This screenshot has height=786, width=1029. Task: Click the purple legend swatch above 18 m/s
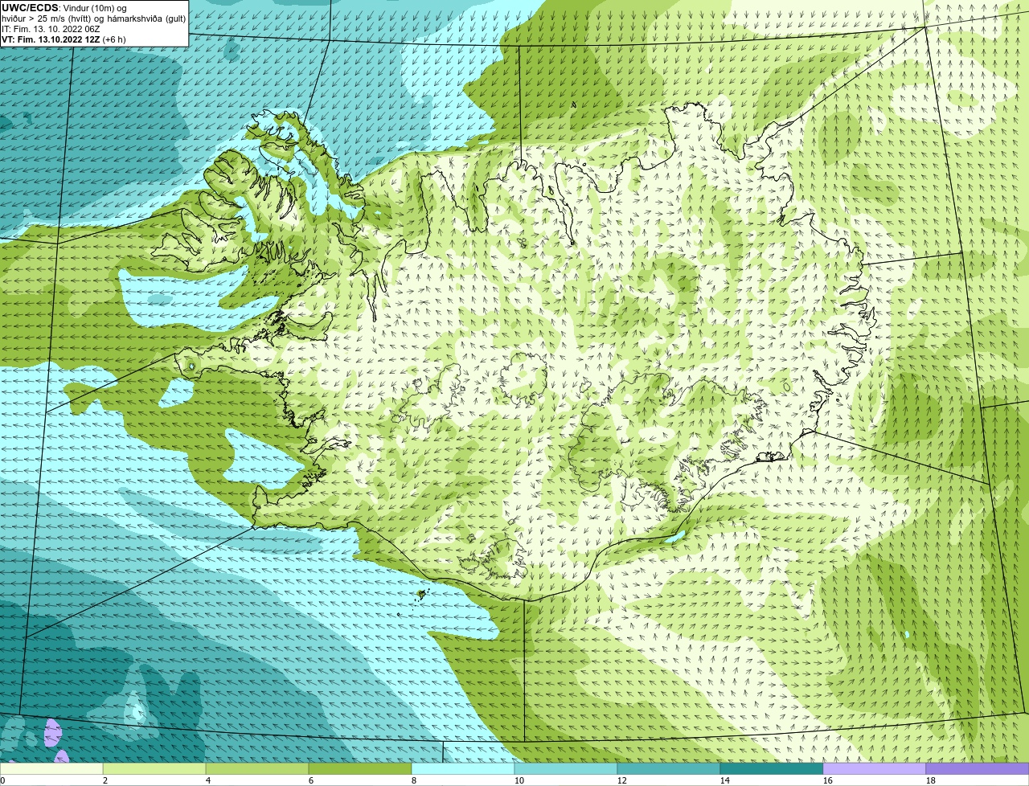(x=978, y=769)
